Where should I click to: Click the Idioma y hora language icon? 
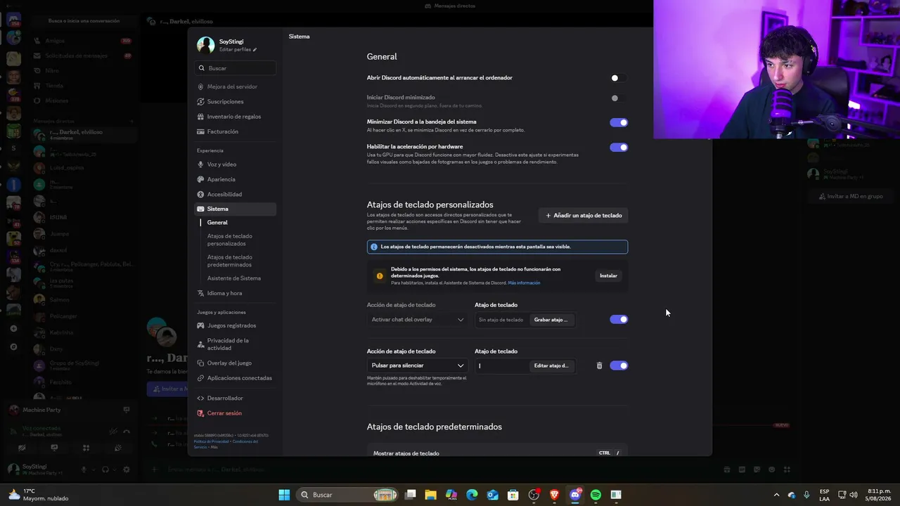coord(200,293)
